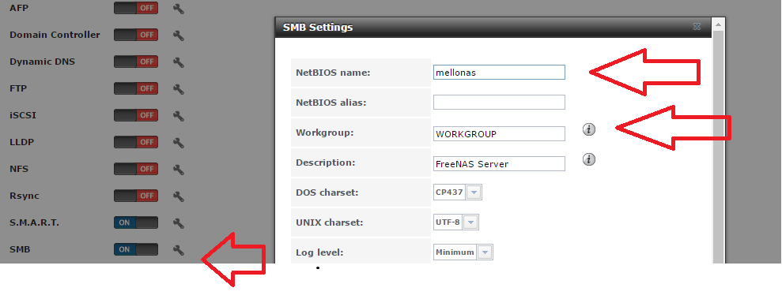The image size is (782, 299).
Task: Show Workgroup info help icon
Action: [x=589, y=130]
